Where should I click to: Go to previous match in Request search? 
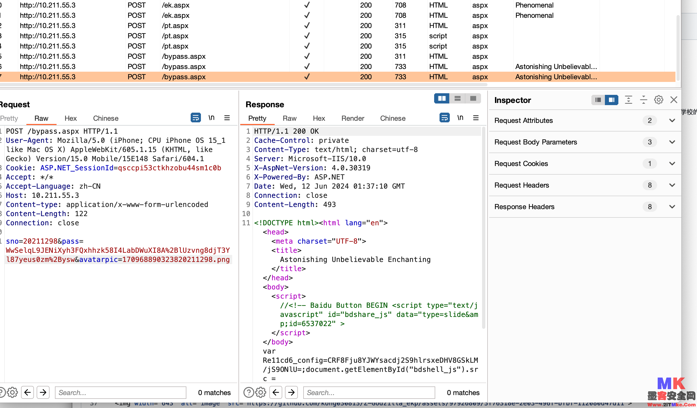[28, 392]
